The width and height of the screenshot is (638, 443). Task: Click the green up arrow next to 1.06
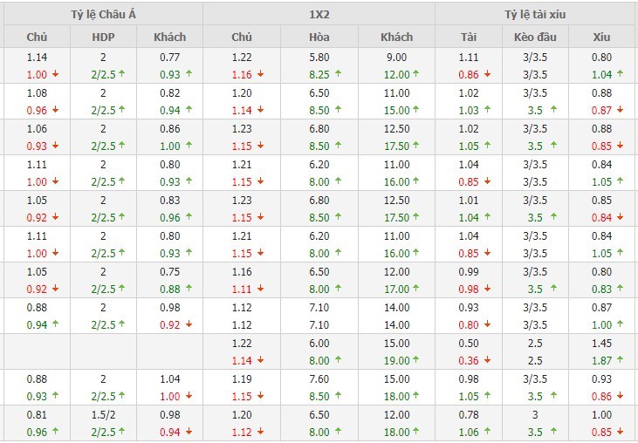pyautogui.click(x=487, y=433)
